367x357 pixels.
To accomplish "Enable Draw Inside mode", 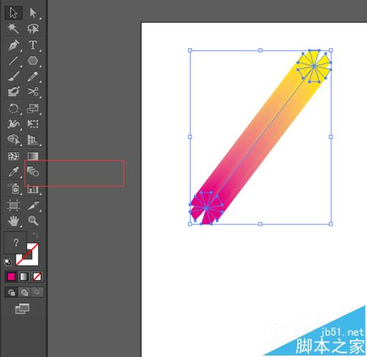I will [37, 292].
